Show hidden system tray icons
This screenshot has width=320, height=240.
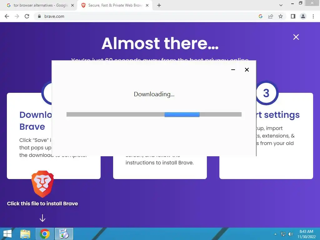tap(275, 234)
